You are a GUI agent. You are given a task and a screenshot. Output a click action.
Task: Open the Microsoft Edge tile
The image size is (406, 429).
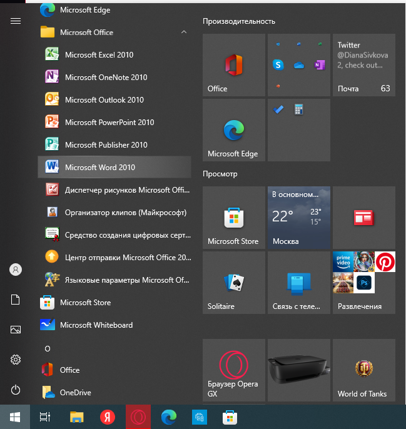click(x=234, y=130)
